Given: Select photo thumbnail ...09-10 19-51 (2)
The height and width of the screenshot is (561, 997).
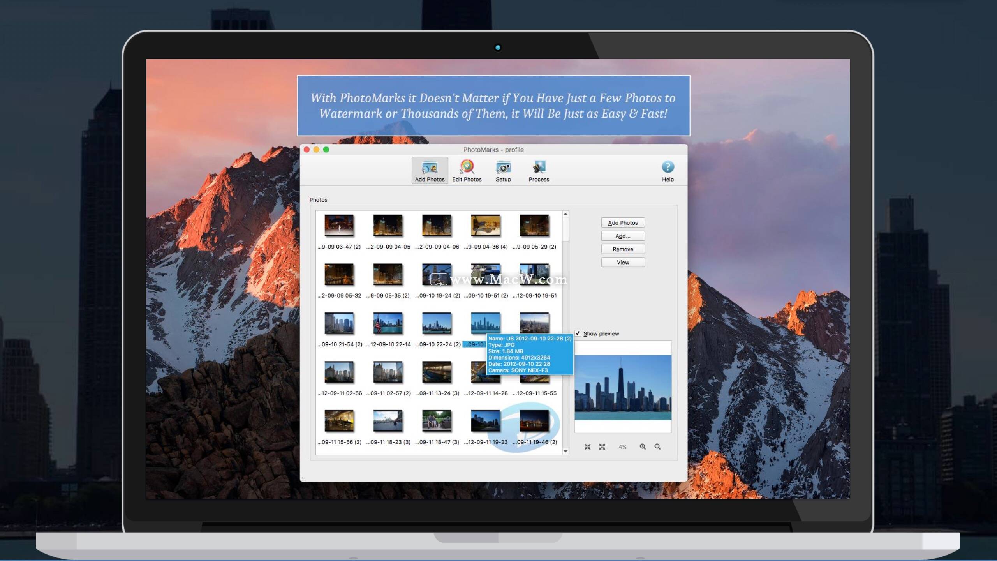Looking at the screenshot, I should [486, 274].
